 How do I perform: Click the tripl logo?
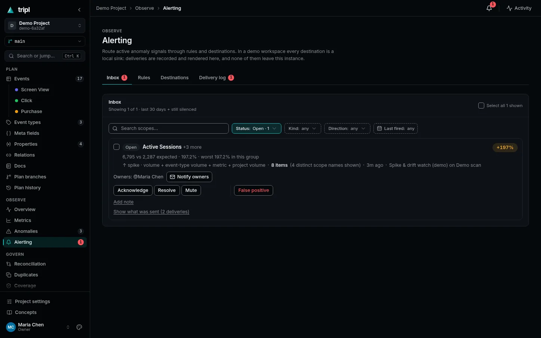[19, 10]
